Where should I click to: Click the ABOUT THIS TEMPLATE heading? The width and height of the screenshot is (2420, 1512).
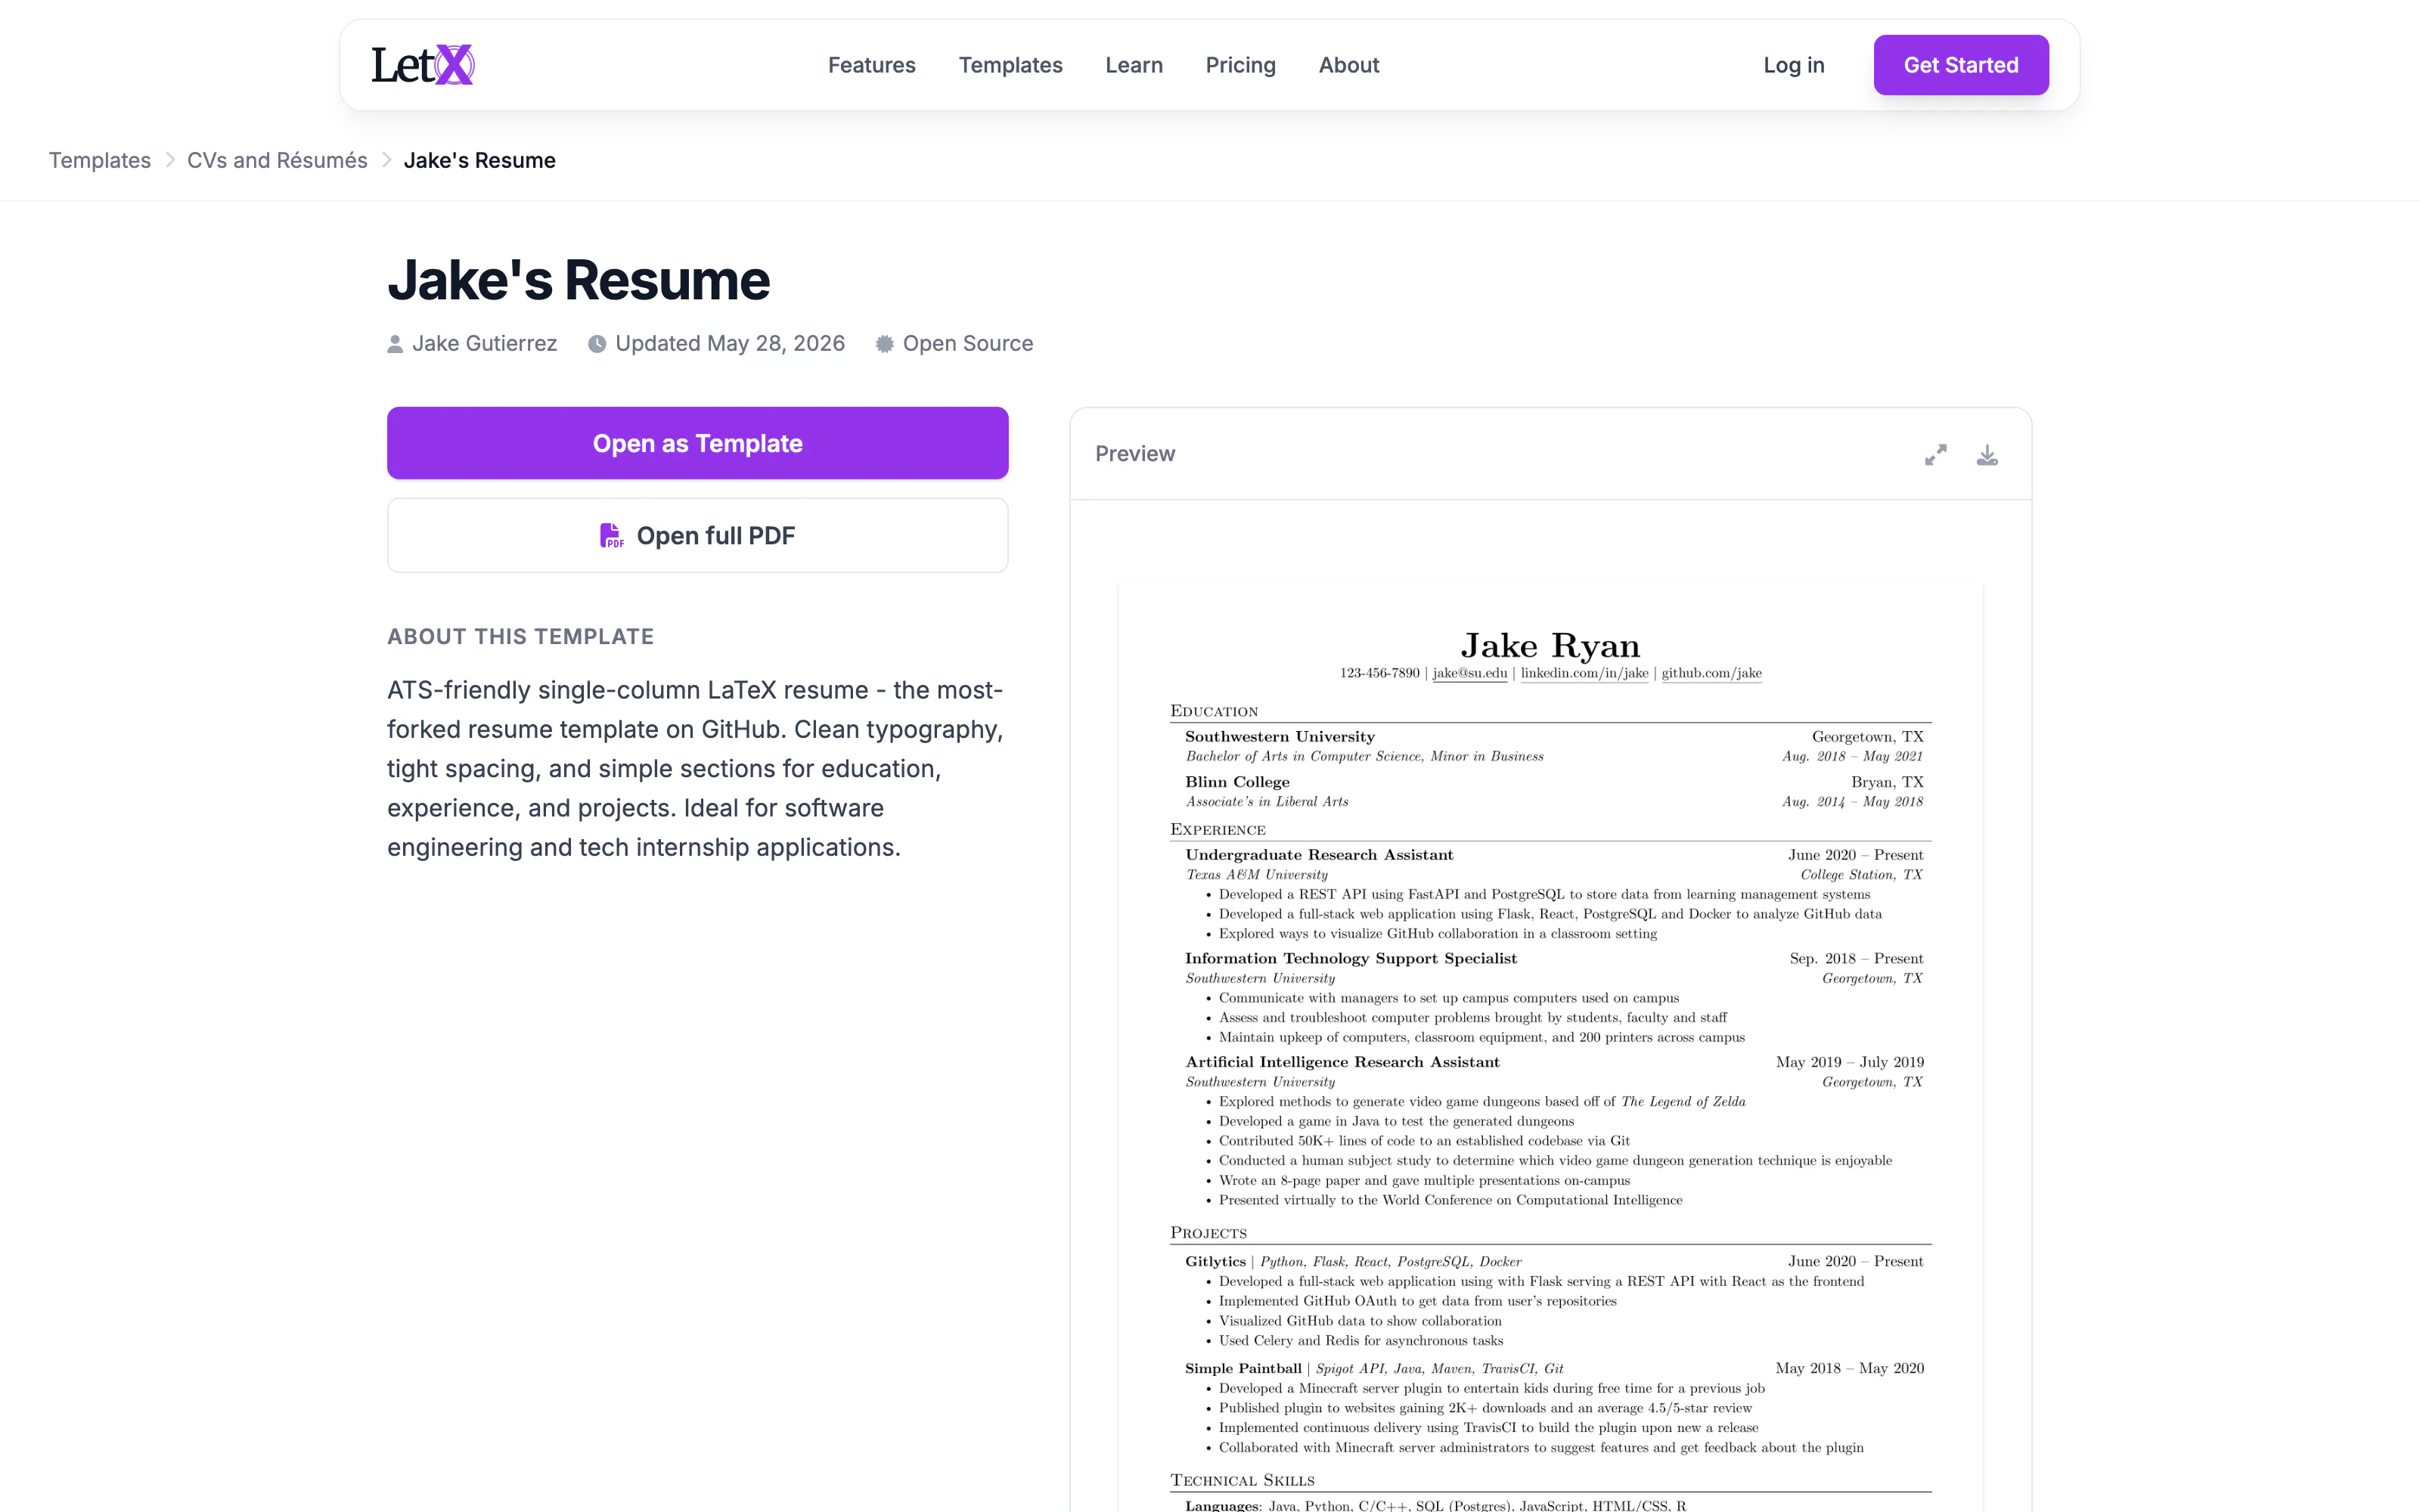coord(520,637)
